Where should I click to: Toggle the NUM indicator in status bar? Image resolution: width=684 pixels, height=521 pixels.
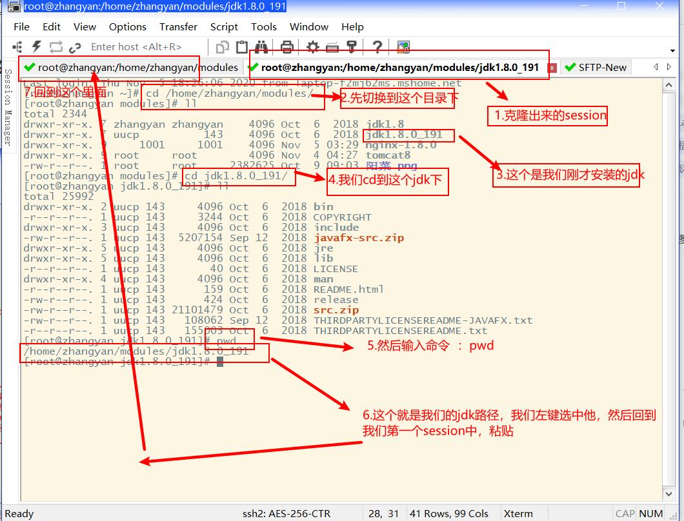click(650, 513)
